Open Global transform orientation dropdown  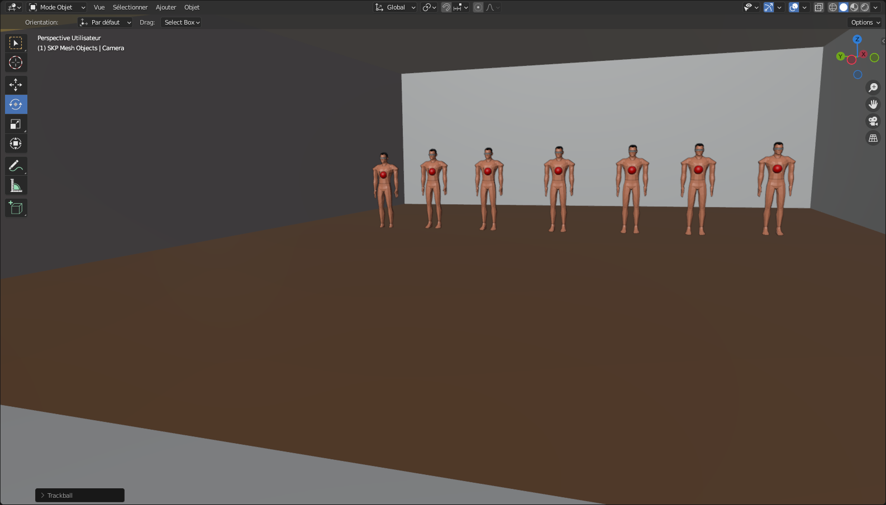[395, 7]
